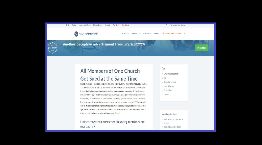The width and height of the screenshot is (262, 145).
Task: Select the IRS tag
Action: [x=165, y=78]
